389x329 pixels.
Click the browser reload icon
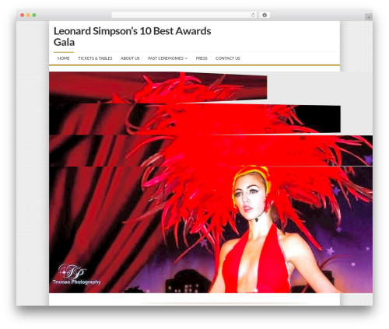coord(253,16)
